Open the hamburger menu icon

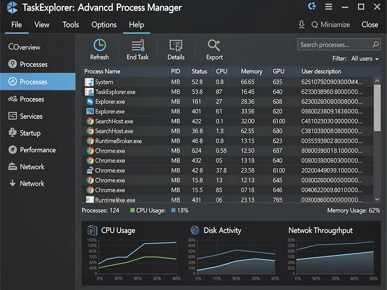328,6
